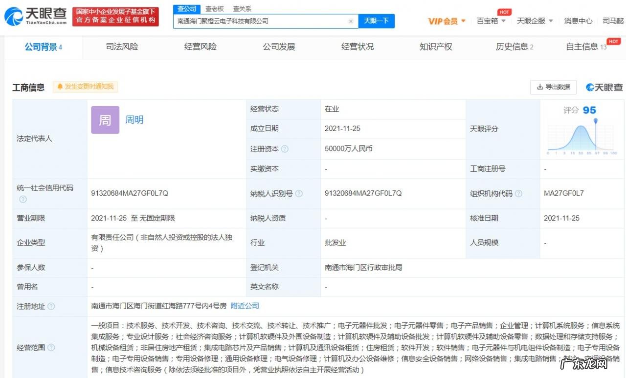The width and height of the screenshot is (626, 378).
Task: Open the help icon beside 组织机构代码
Action: tap(518, 193)
